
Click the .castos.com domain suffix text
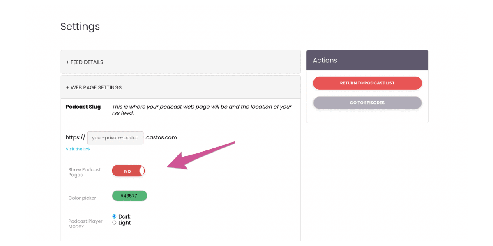[x=161, y=137]
